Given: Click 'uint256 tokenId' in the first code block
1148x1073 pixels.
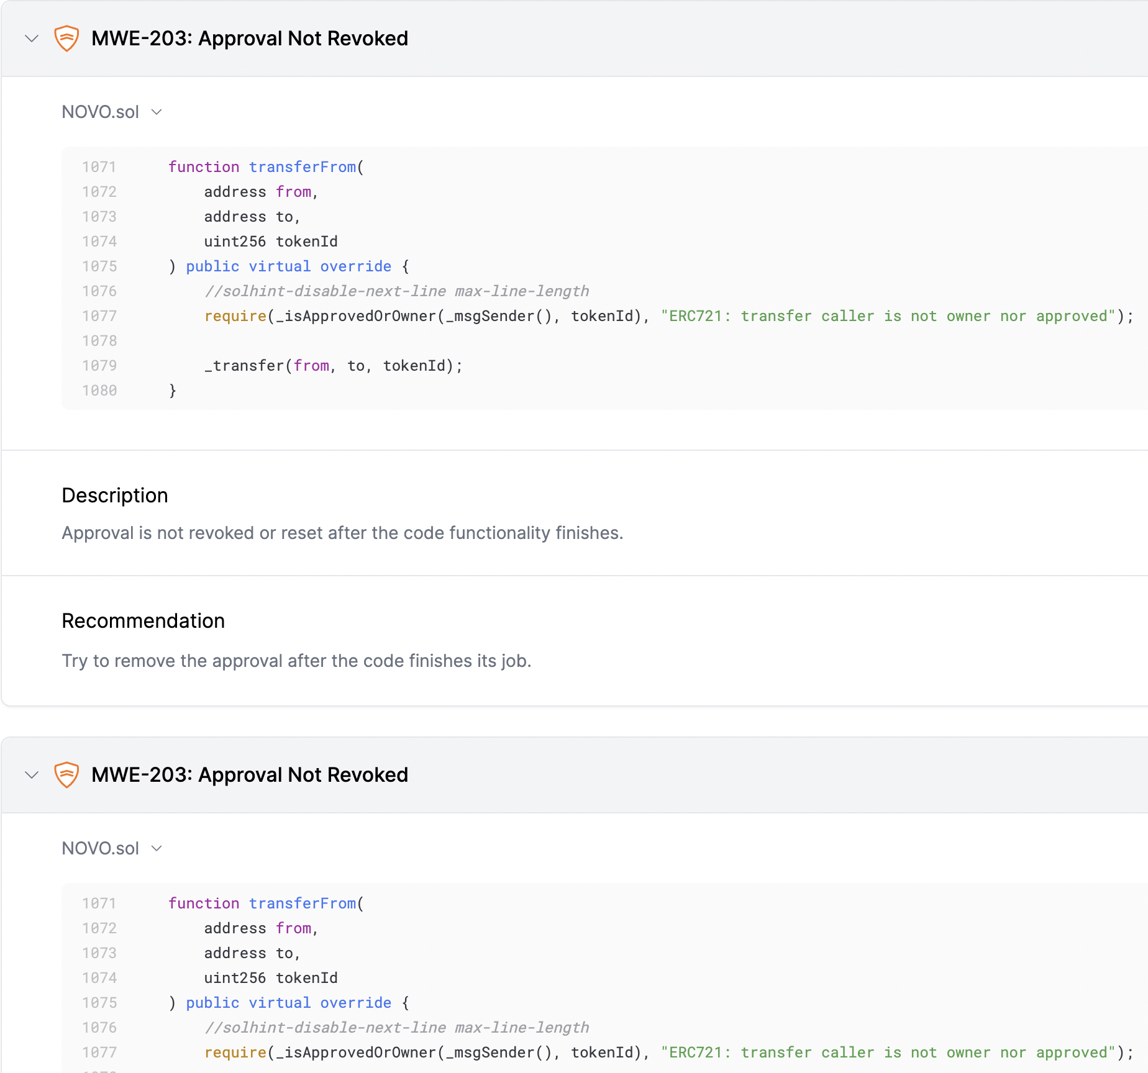Looking at the screenshot, I should pyautogui.click(x=271, y=242).
